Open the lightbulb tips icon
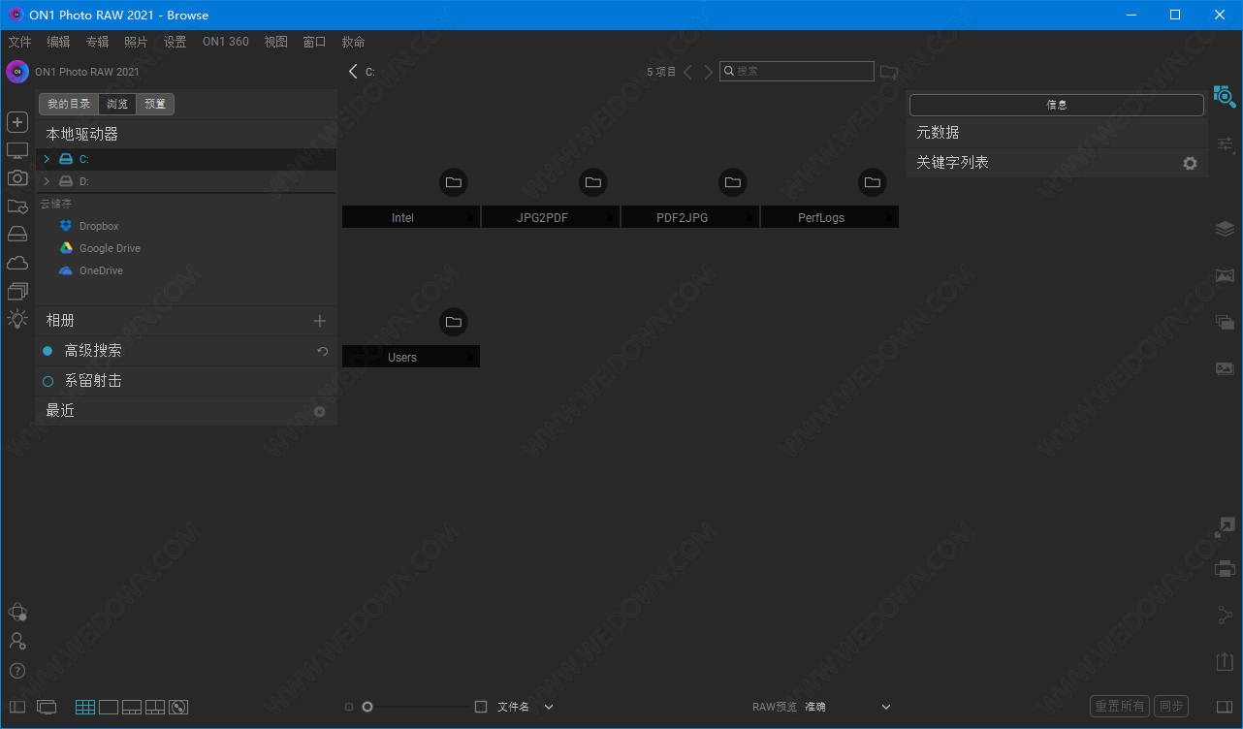Image resolution: width=1243 pixels, height=729 pixels. click(17, 319)
